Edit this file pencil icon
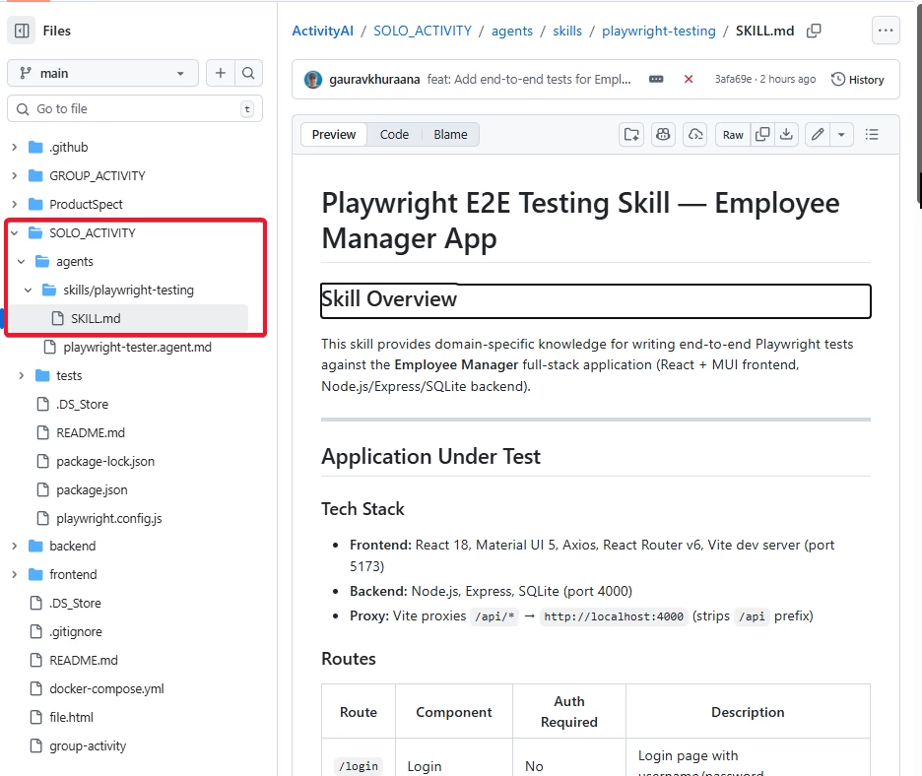The height and width of the screenshot is (776, 922). click(818, 135)
